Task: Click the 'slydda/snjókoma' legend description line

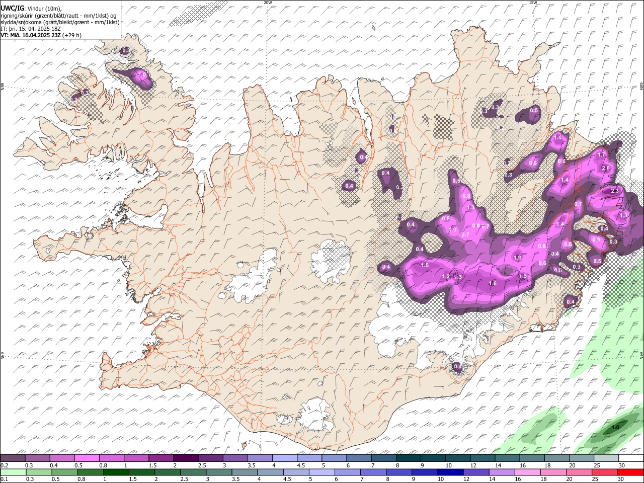Action: coord(60,22)
